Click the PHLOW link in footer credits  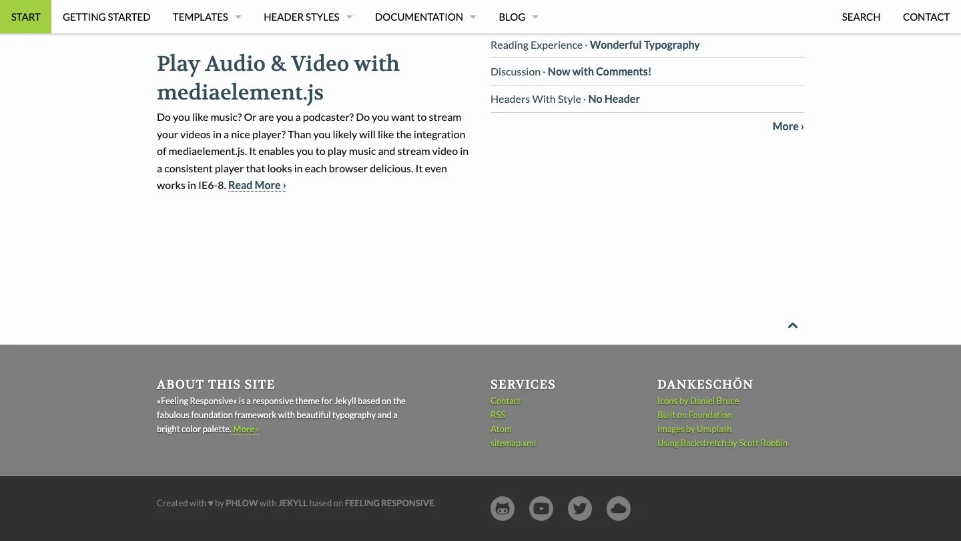point(242,503)
